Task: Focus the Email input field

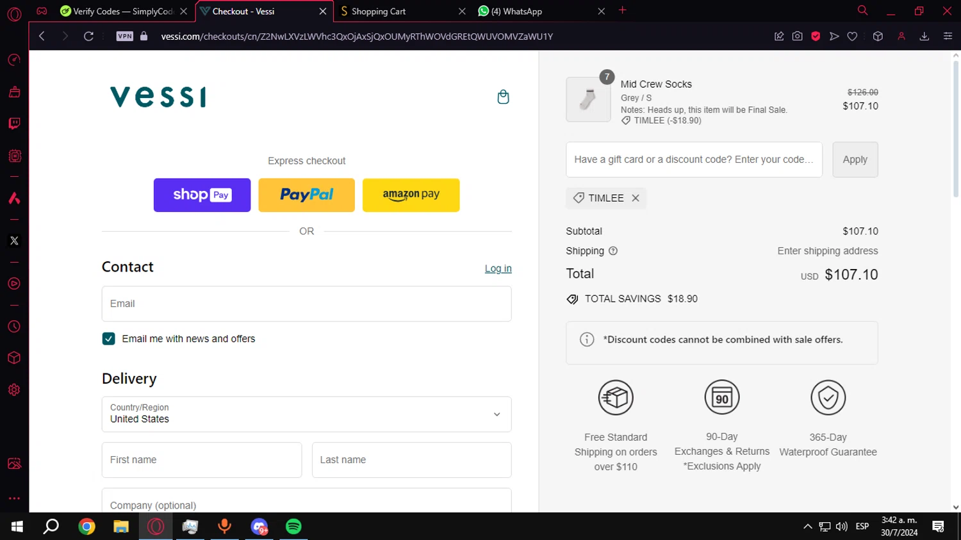Action: click(306, 304)
